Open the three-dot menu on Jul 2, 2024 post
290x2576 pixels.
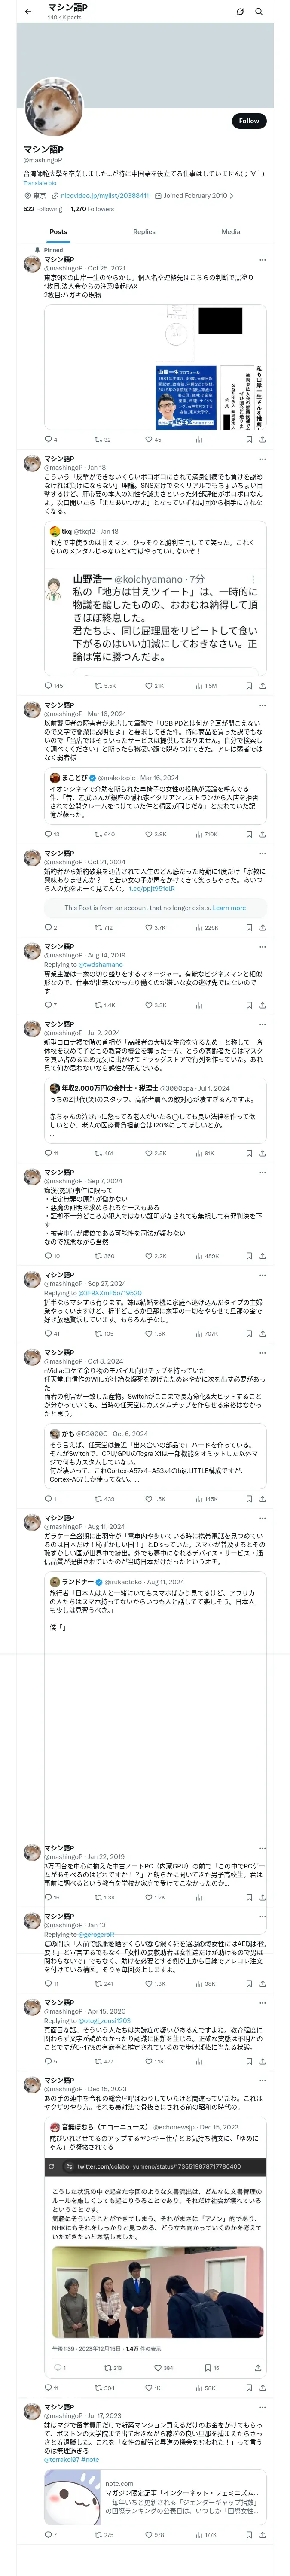[x=262, y=1025]
